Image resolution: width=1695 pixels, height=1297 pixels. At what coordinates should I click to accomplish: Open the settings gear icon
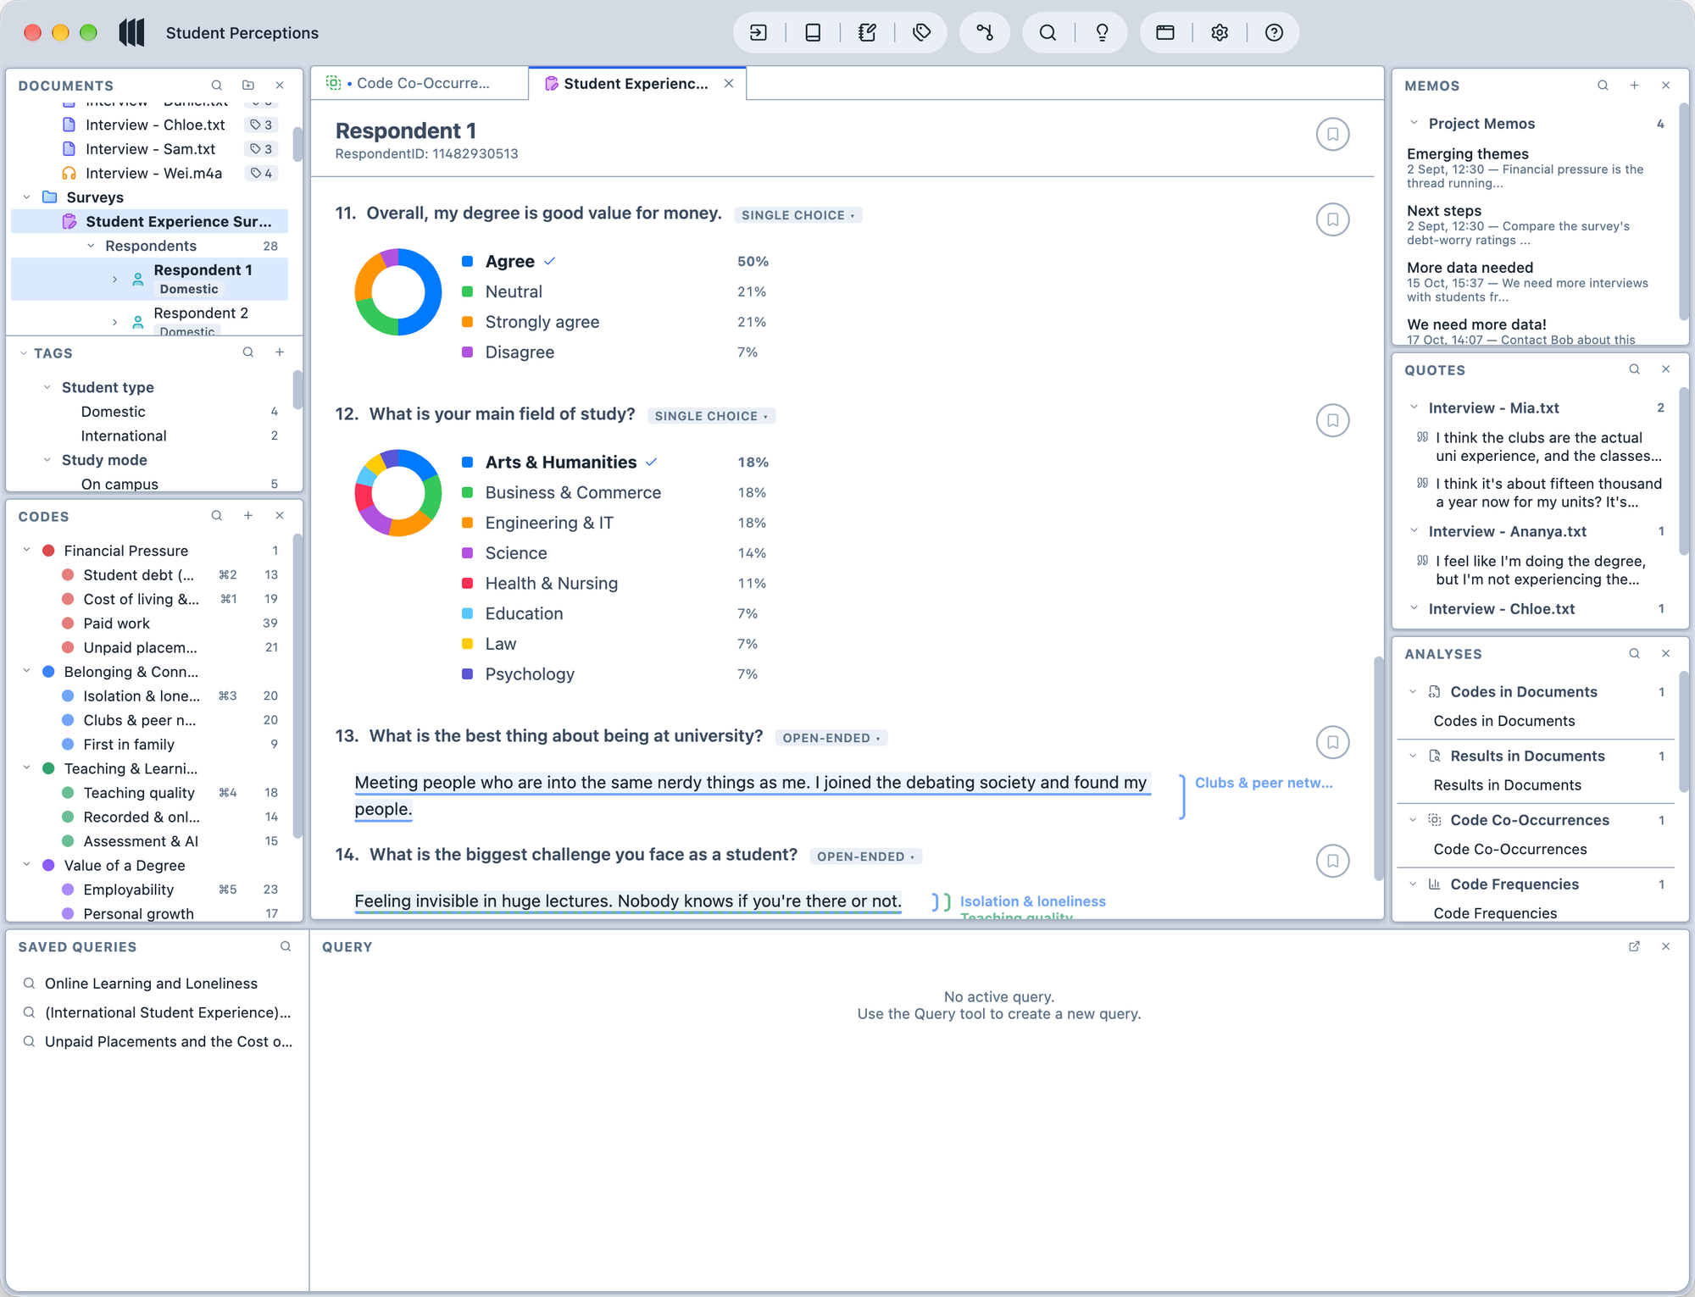1220,33
